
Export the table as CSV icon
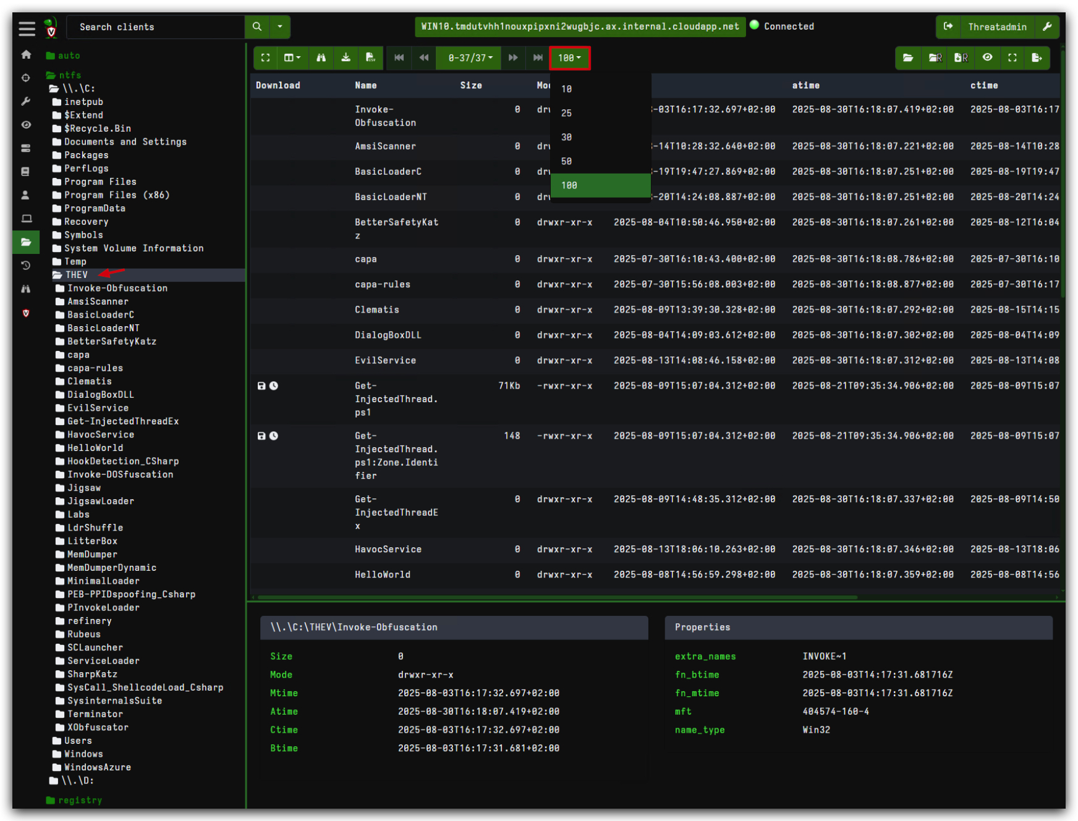click(x=370, y=58)
